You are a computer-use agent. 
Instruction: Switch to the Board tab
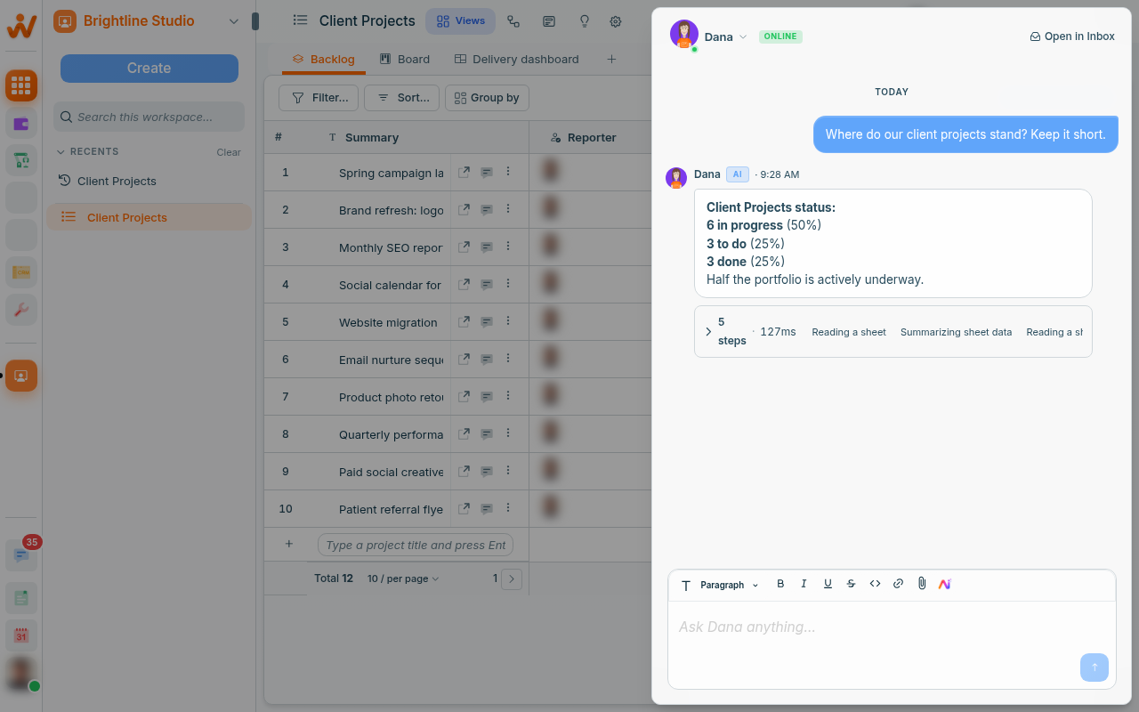(x=405, y=60)
